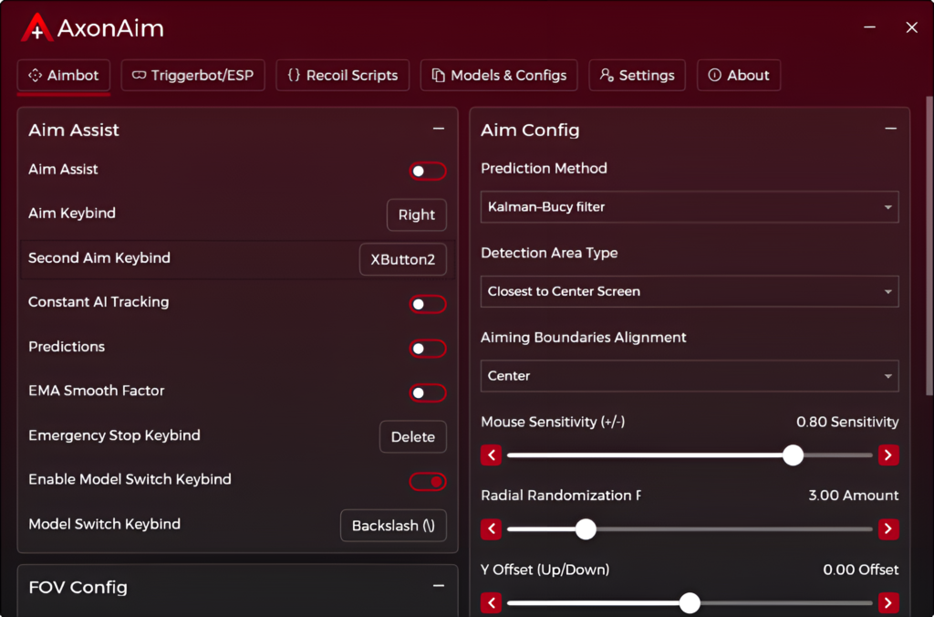Open Aiming Boundaries Alignment dropdown
Viewport: 934px width, 617px height.
690,376
